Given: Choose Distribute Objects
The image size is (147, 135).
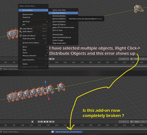Looking at the screenshot, I should pyautogui.click(x=63, y=13).
